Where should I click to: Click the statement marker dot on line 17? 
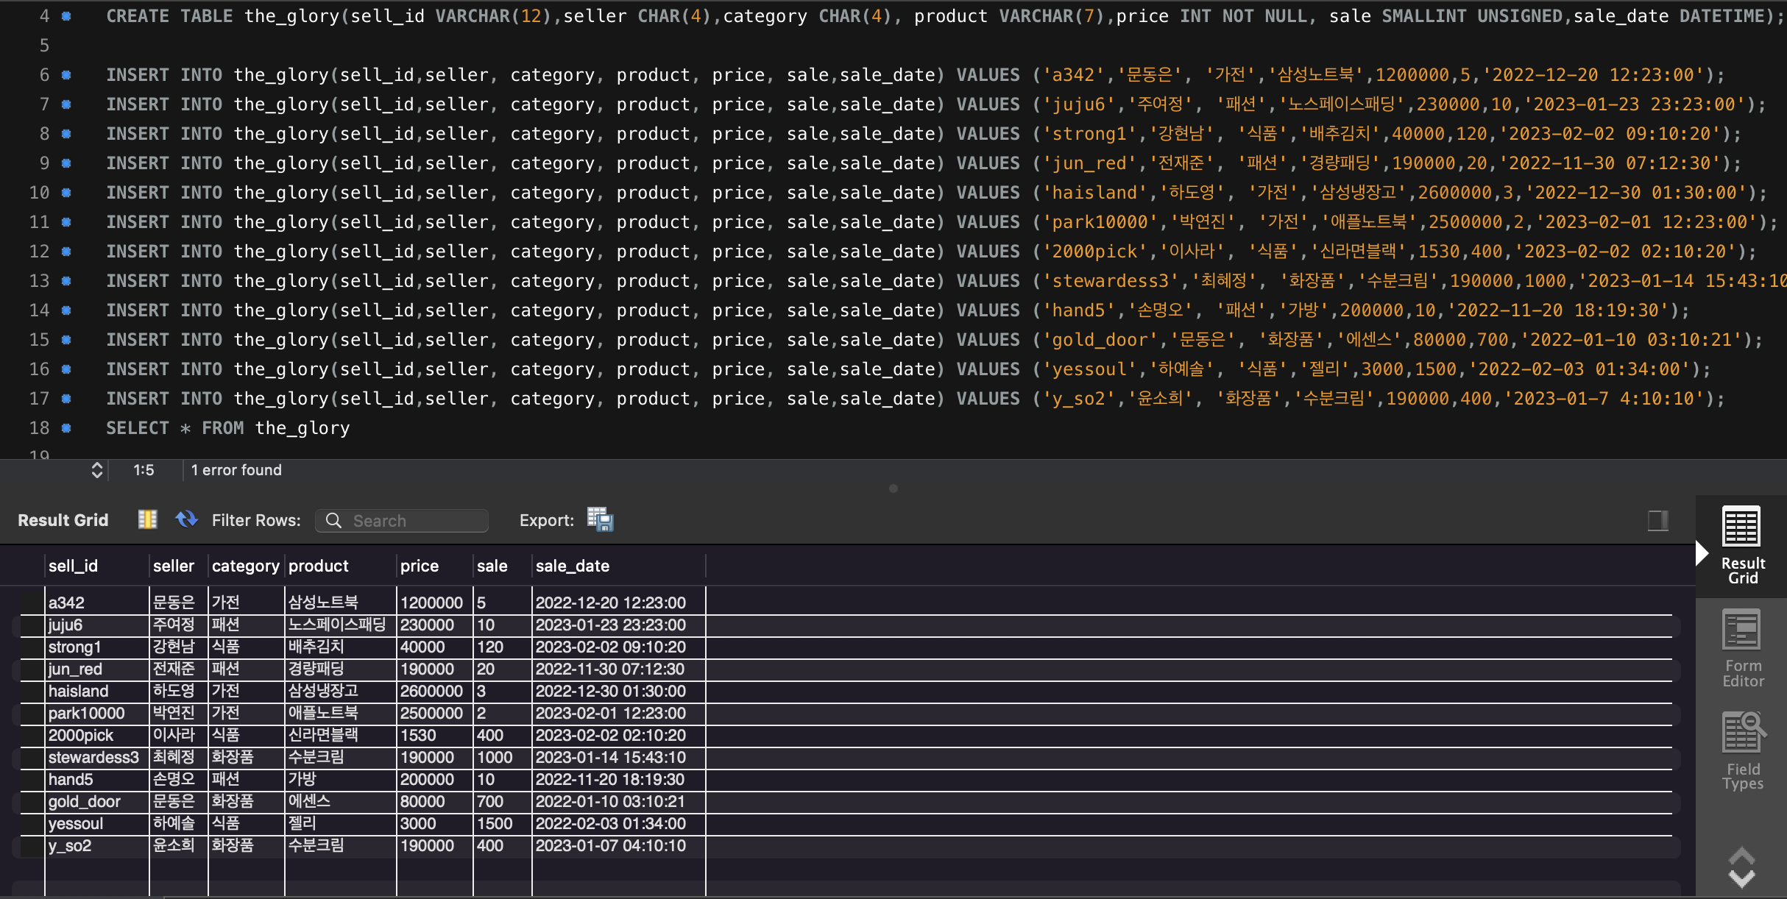point(66,399)
